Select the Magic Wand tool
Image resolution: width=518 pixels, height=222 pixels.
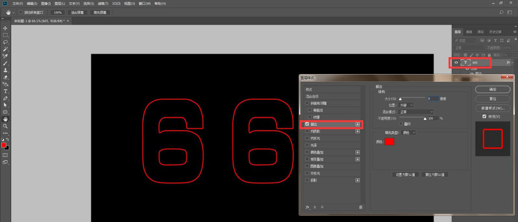[x=6, y=49]
